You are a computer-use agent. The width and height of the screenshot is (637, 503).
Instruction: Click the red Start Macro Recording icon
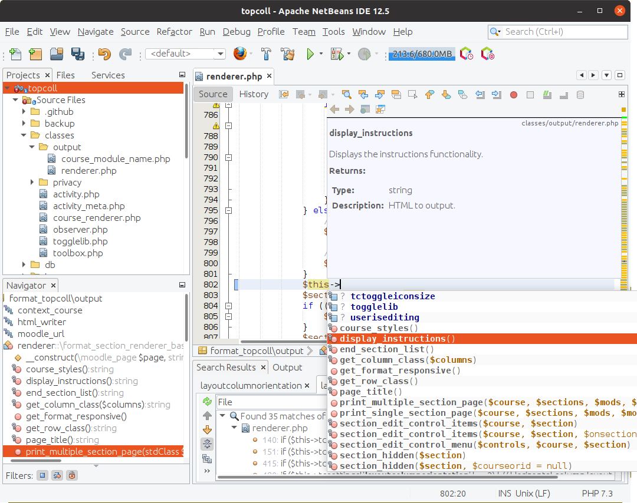[514, 94]
